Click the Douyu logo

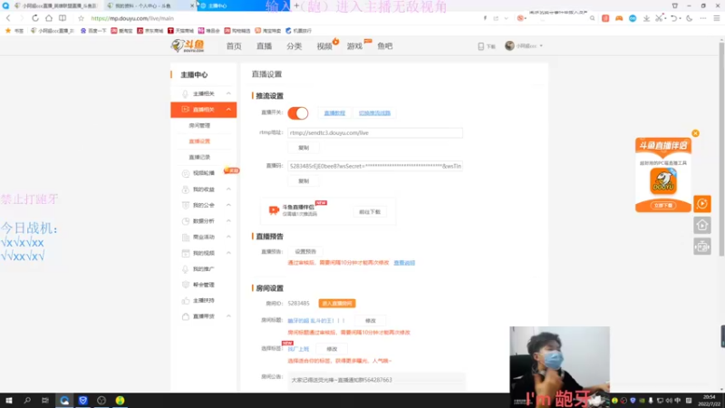click(188, 45)
